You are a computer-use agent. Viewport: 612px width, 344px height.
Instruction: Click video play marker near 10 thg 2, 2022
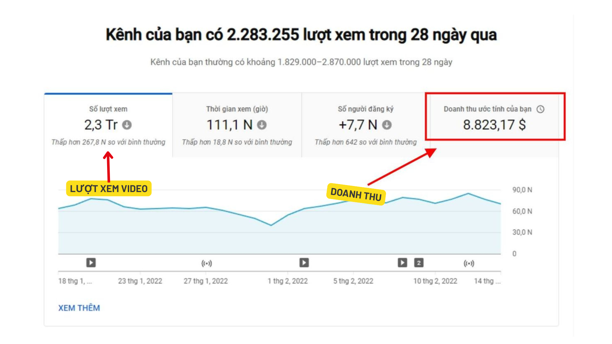(x=402, y=263)
